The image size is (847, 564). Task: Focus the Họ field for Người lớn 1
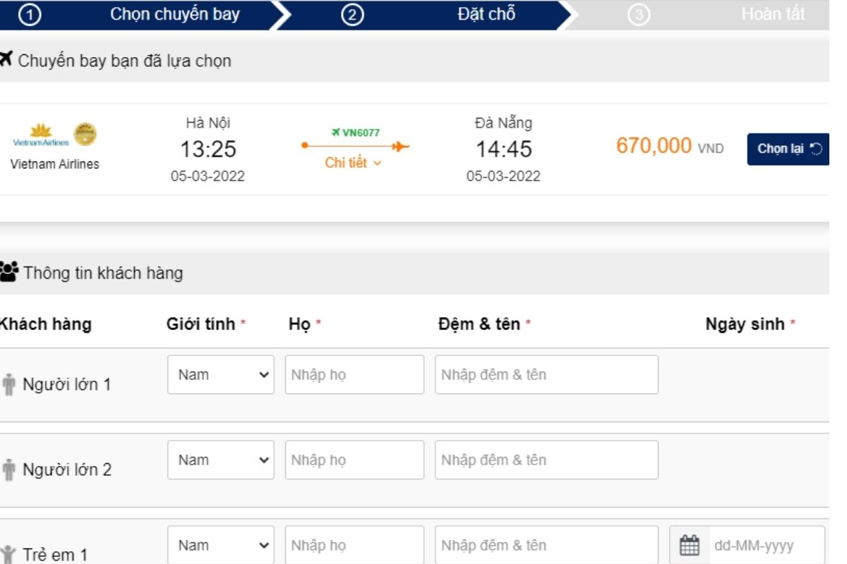354,374
